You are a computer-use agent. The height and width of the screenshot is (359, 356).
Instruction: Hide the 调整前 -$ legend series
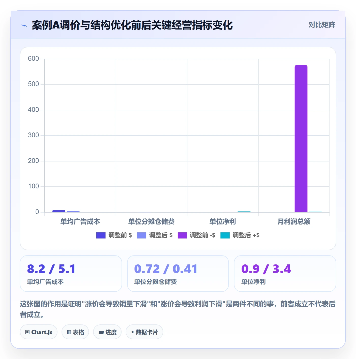click(196, 235)
